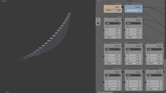
Task: Collapse the Count node
Action: coord(126,4)
